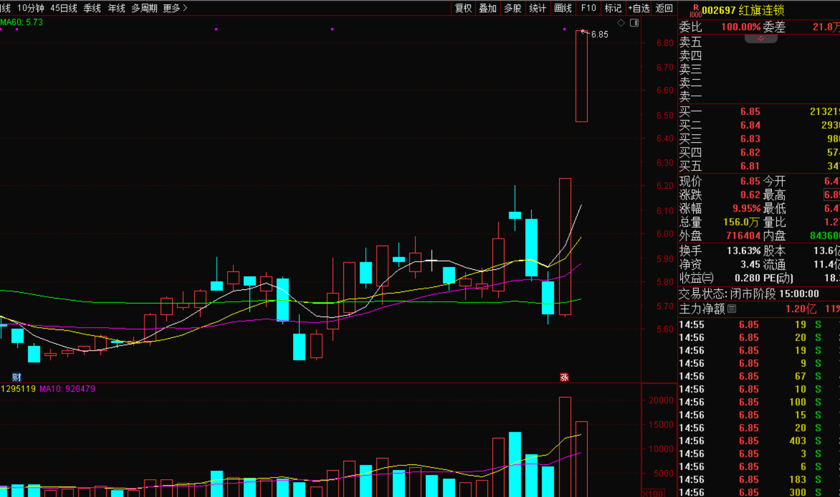840x497 pixels.
Task: Click the 涨幅 9.95% value
Action: tap(747, 208)
